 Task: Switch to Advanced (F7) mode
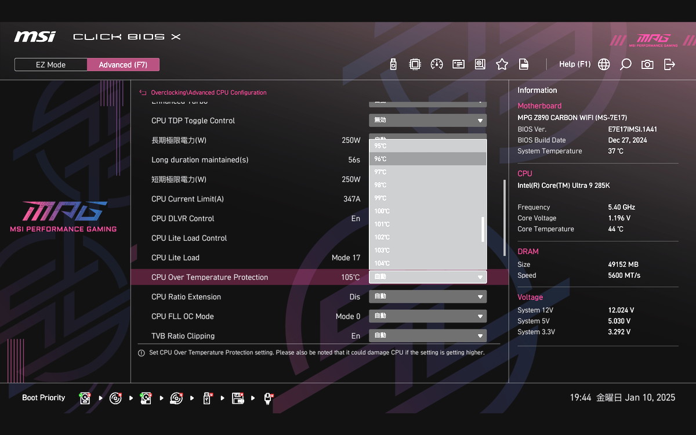123,64
